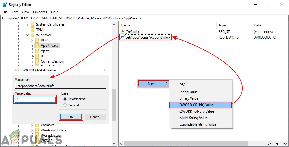Click the TPM folder icon
289x147 pixels.
[32, 29]
